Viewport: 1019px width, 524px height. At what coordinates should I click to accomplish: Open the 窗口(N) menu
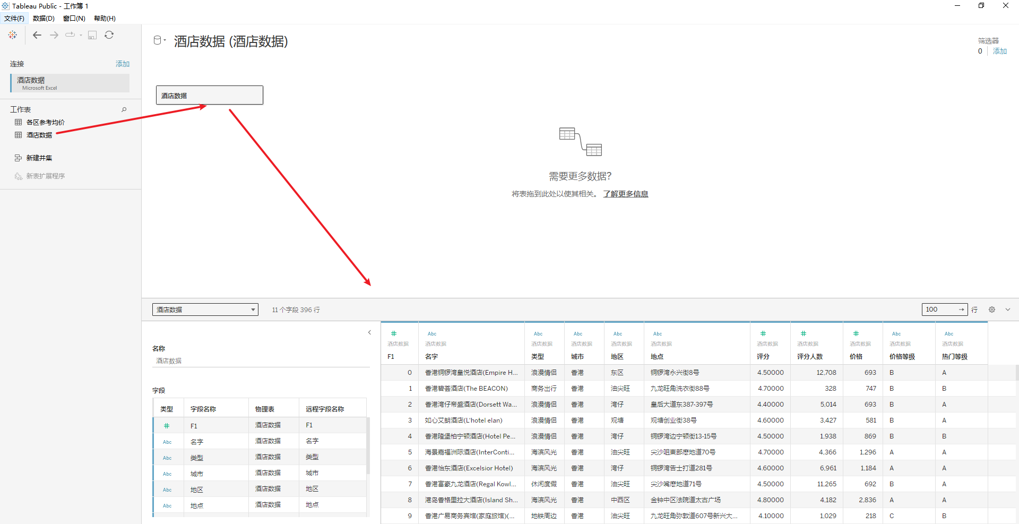click(74, 19)
